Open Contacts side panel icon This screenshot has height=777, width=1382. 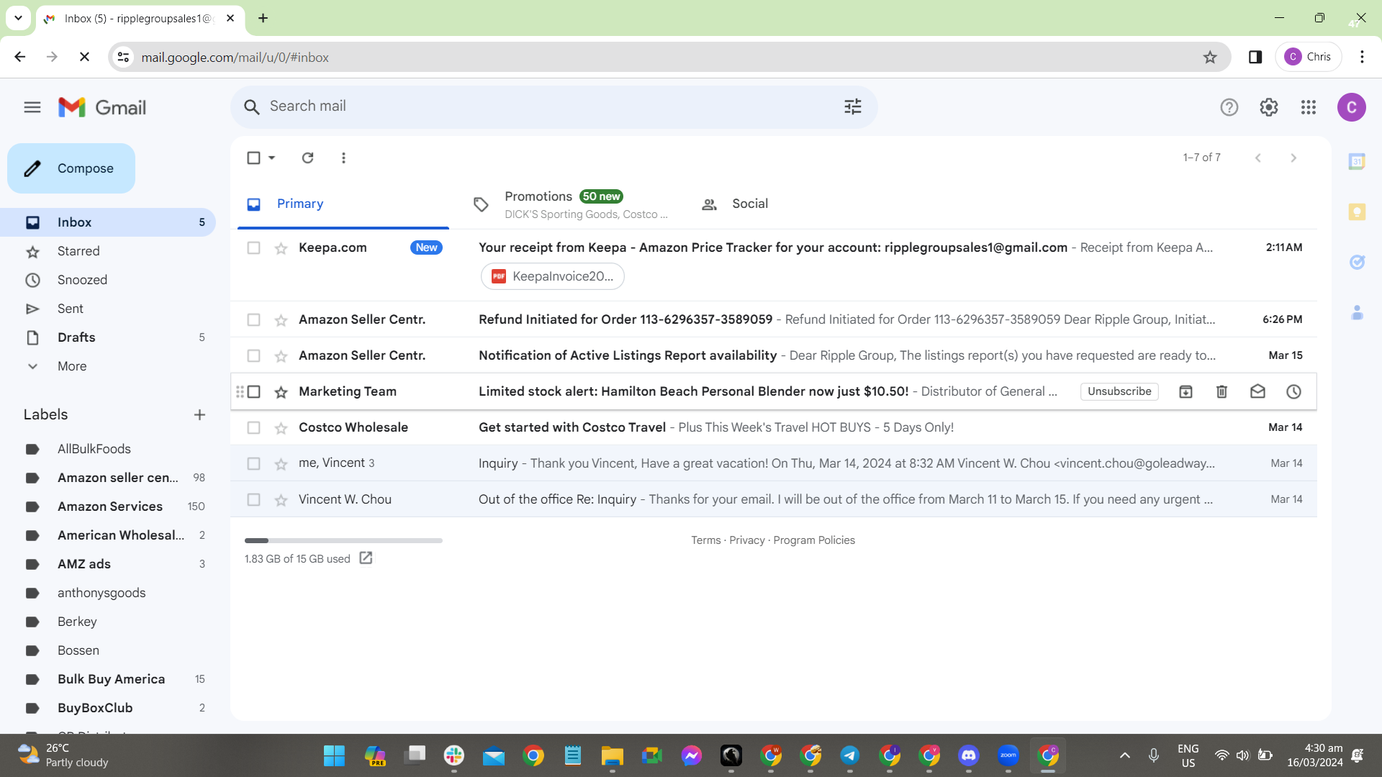(1357, 312)
